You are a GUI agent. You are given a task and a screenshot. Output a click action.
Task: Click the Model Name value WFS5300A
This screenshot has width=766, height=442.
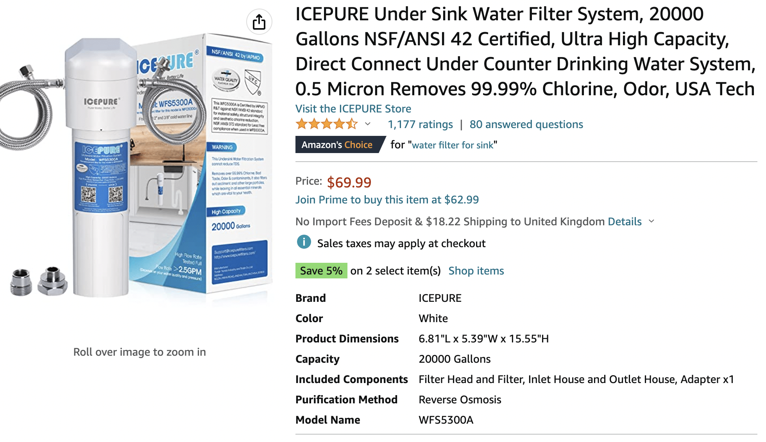tap(446, 420)
